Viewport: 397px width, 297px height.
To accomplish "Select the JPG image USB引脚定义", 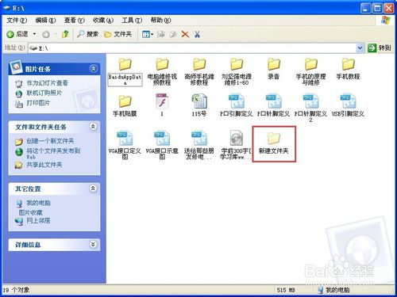I will (x=348, y=105).
